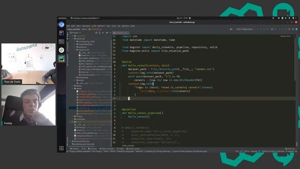Open the Navigate menu
This screenshot has width=300, height=169.
coord(86,26)
